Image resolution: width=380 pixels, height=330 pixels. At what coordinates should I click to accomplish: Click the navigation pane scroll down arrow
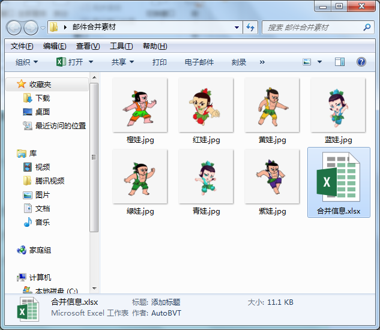[94, 289]
